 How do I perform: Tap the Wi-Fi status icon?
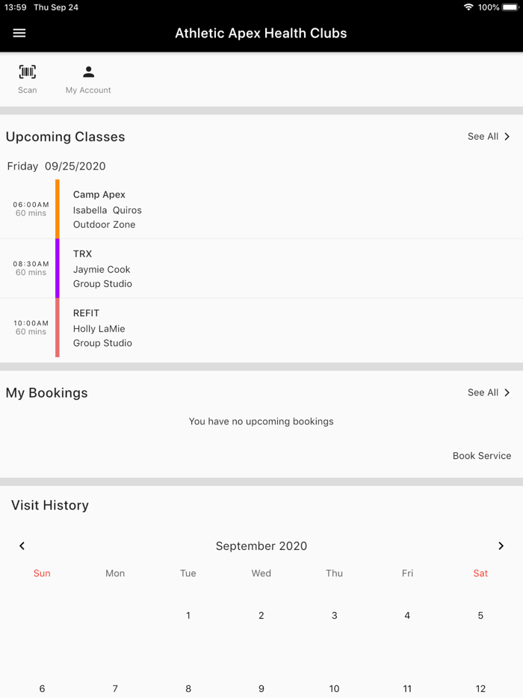[468, 7]
